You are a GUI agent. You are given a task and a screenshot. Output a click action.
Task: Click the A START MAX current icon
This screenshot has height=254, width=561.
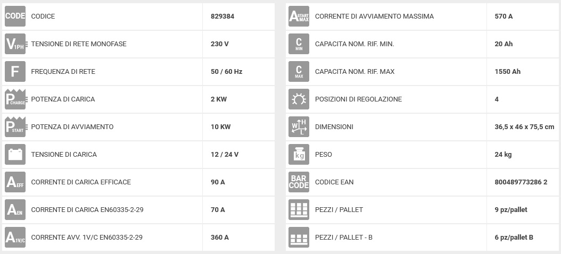click(x=299, y=16)
